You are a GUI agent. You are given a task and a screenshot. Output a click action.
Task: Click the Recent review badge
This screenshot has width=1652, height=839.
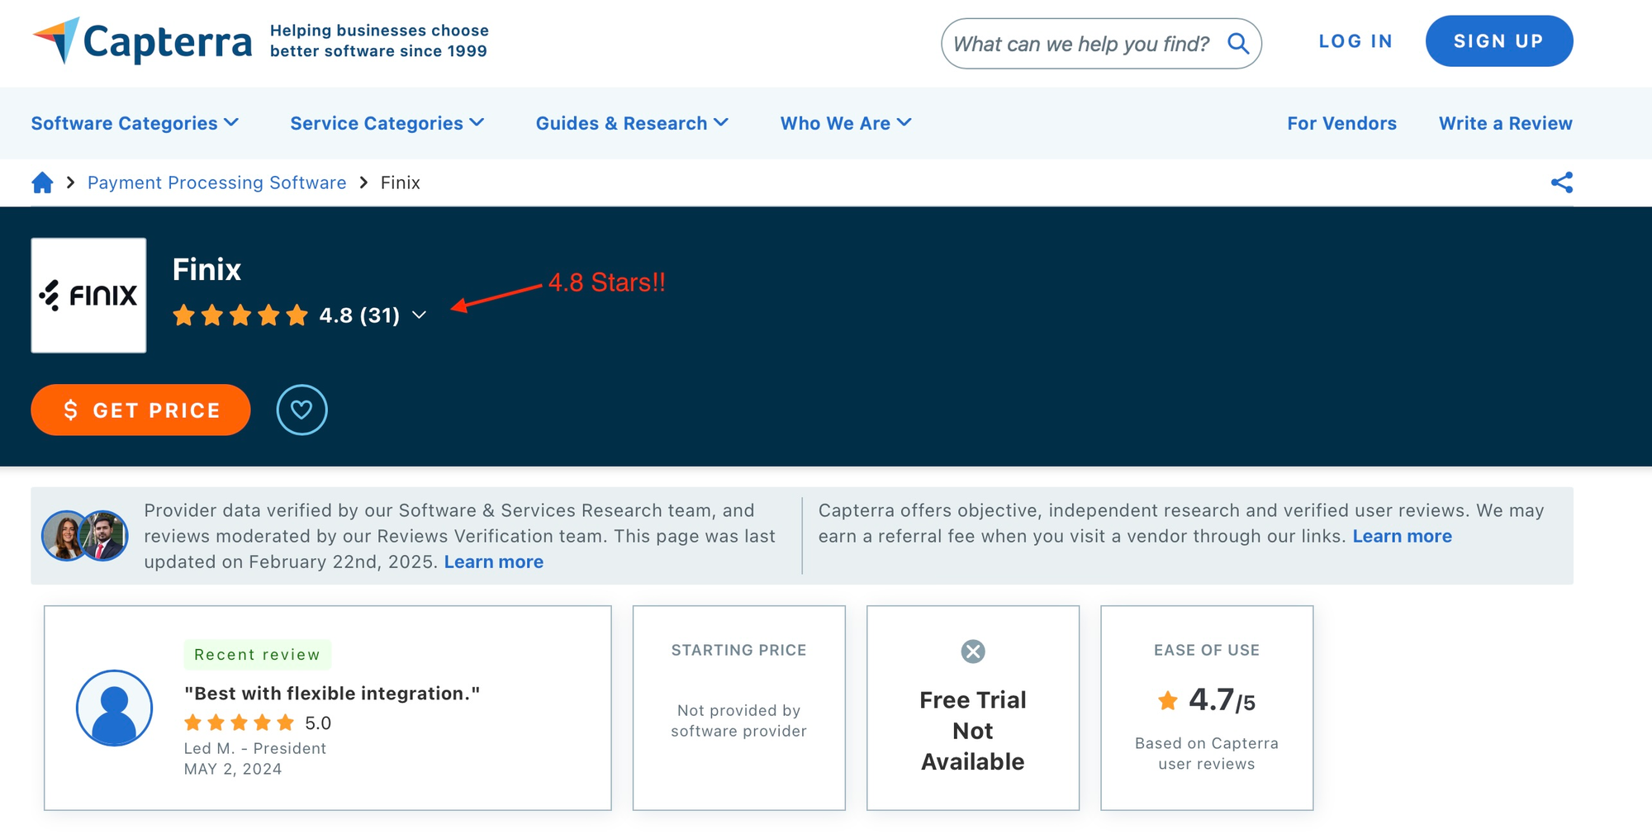(258, 654)
